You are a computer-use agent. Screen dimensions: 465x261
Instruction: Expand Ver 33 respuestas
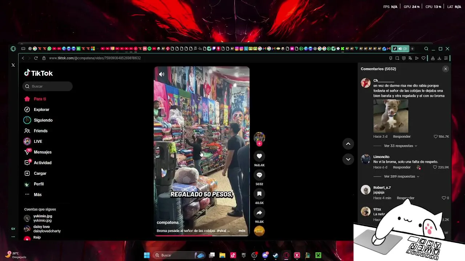click(x=400, y=146)
